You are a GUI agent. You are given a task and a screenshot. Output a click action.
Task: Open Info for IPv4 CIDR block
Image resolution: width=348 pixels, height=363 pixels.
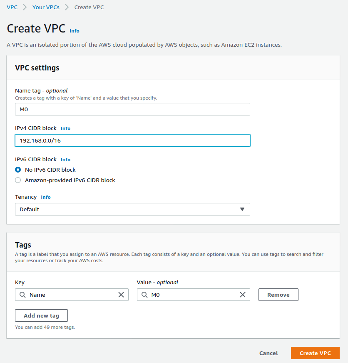coord(65,128)
